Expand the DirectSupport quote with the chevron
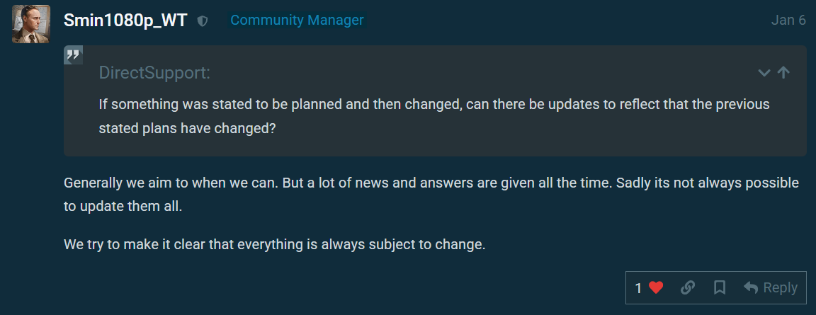816x315 pixels. [764, 72]
